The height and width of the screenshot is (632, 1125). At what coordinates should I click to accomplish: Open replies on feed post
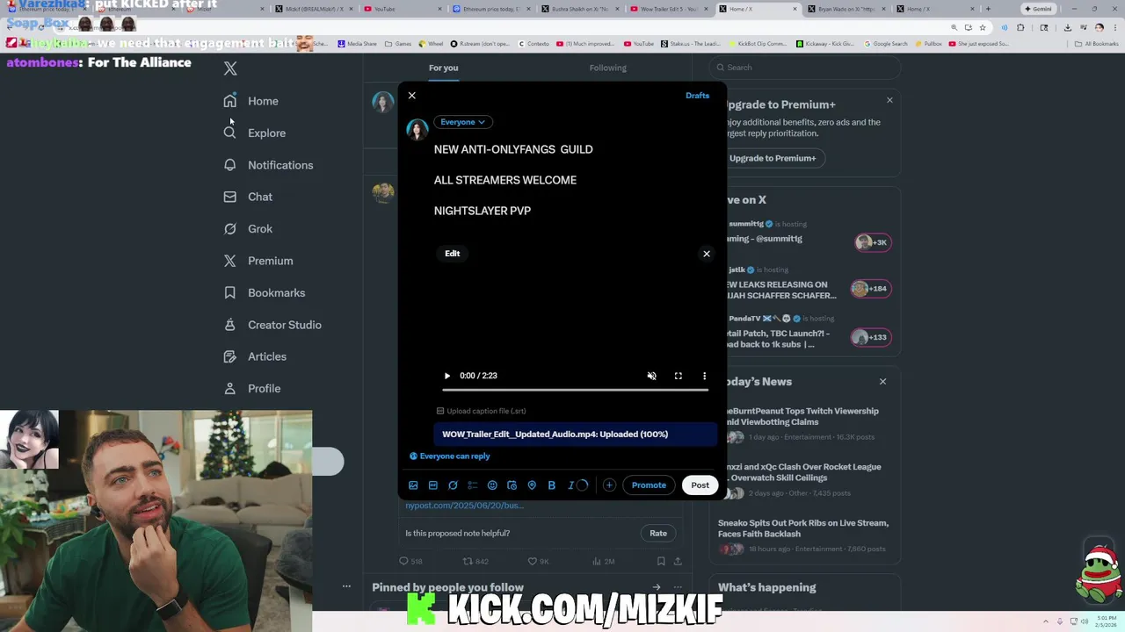click(403, 561)
